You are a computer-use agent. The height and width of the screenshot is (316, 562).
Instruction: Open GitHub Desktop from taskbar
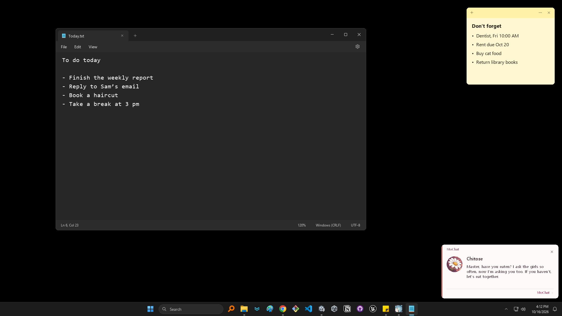pos(360,309)
